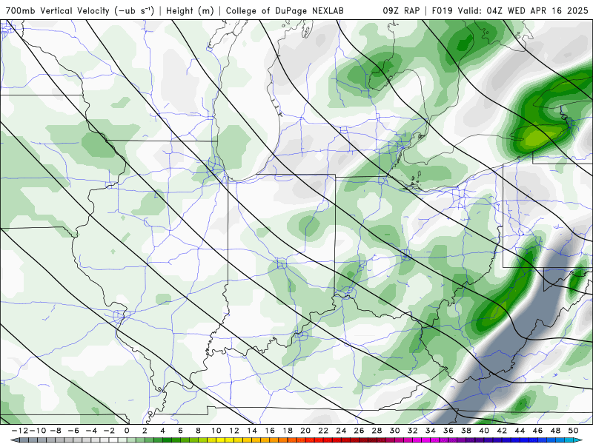Choose the 20 value on the scale
Screen dimensions: 593x444
305,431
